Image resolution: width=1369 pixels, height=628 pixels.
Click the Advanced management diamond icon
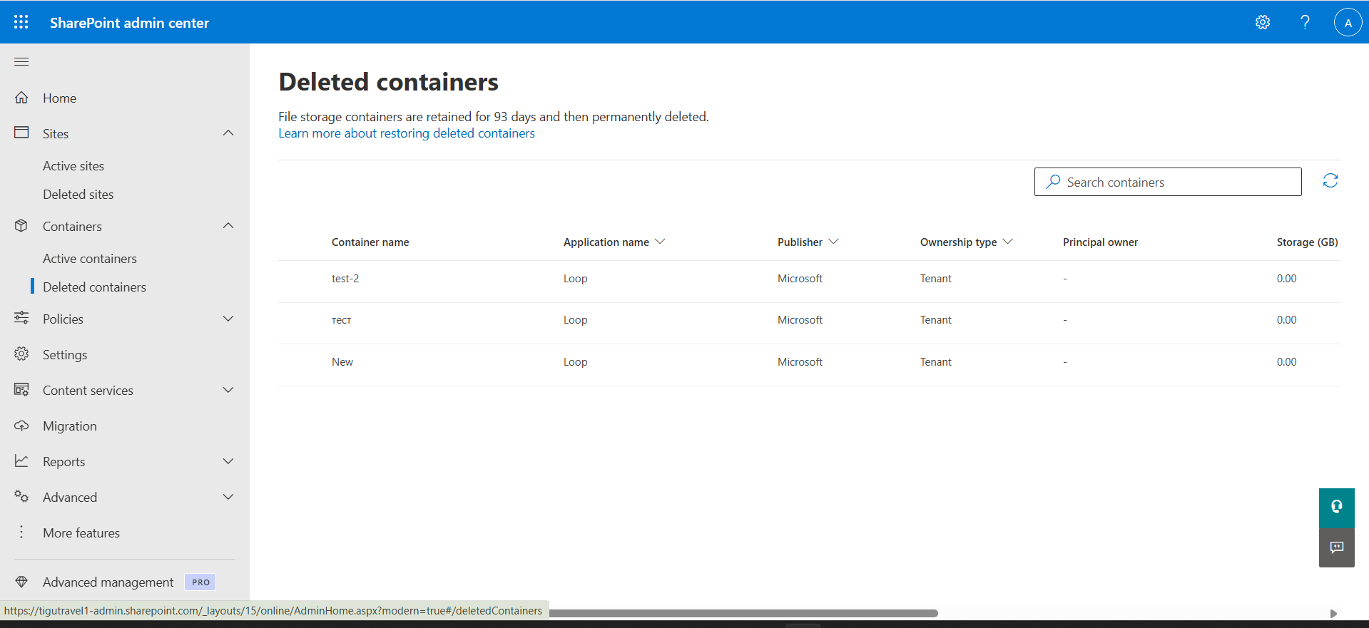coord(21,582)
